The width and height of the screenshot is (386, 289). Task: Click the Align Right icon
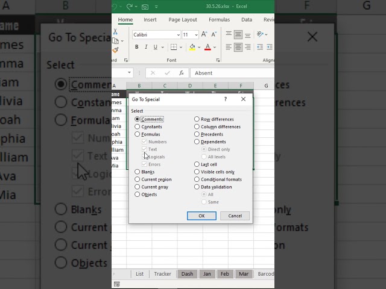[248, 47]
